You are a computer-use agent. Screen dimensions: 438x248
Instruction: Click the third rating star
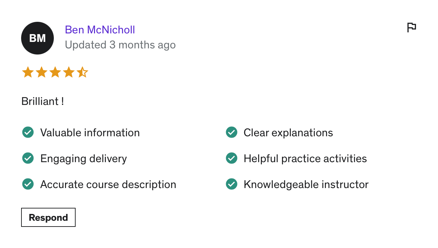[x=55, y=72]
